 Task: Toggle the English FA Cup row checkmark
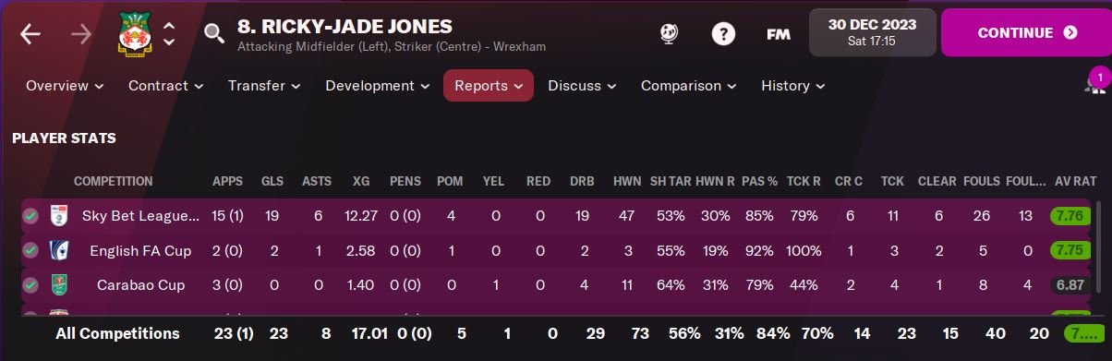click(x=31, y=250)
